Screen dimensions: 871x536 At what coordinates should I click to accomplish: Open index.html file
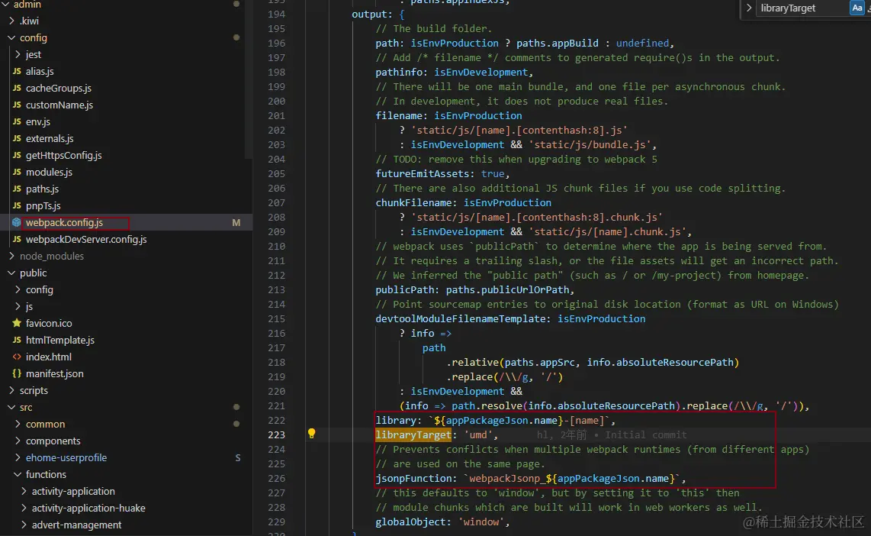48,357
